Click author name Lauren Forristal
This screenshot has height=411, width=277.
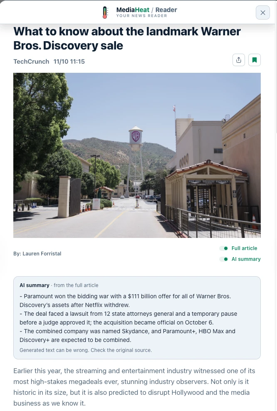coord(42,254)
